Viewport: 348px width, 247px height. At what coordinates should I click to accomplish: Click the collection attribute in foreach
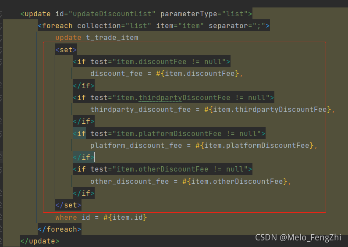click(x=99, y=26)
